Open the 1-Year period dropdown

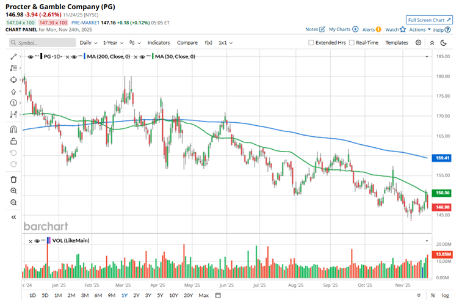pyautogui.click(x=113, y=43)
